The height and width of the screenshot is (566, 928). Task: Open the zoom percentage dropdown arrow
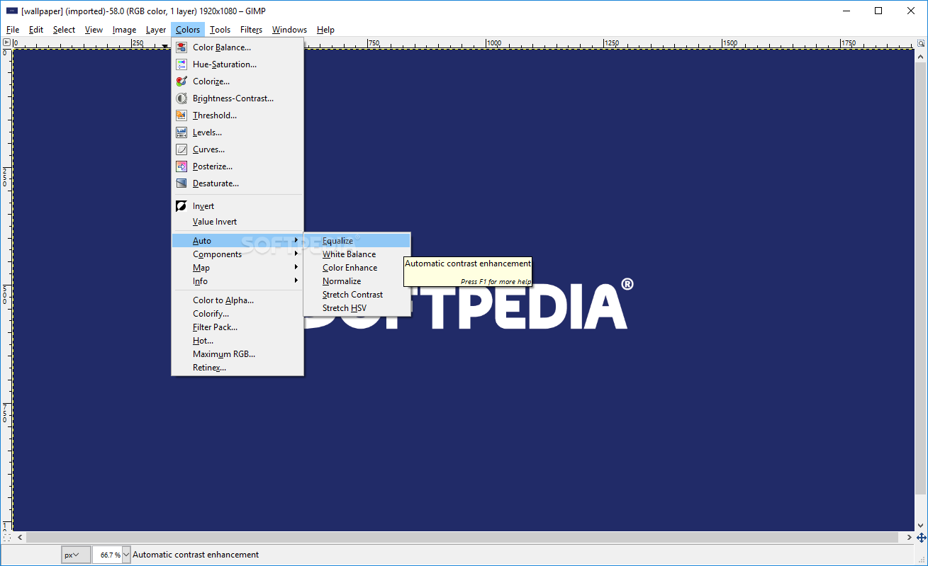[x=127, y=555]
